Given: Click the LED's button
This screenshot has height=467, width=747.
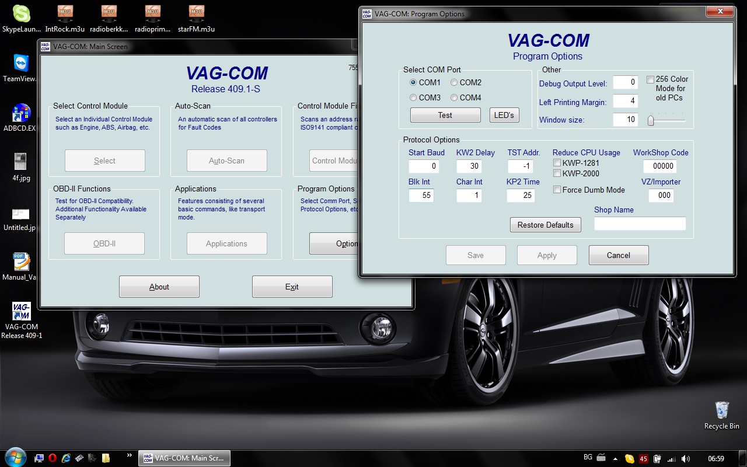Looking at the screenshot, I should click(x=504, y=115).
